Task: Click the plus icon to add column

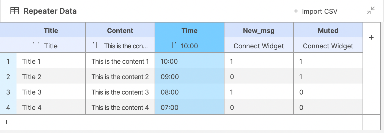Action: [x=371, y=37]
